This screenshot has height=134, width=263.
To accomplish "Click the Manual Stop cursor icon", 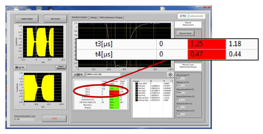I will [137, 100].
